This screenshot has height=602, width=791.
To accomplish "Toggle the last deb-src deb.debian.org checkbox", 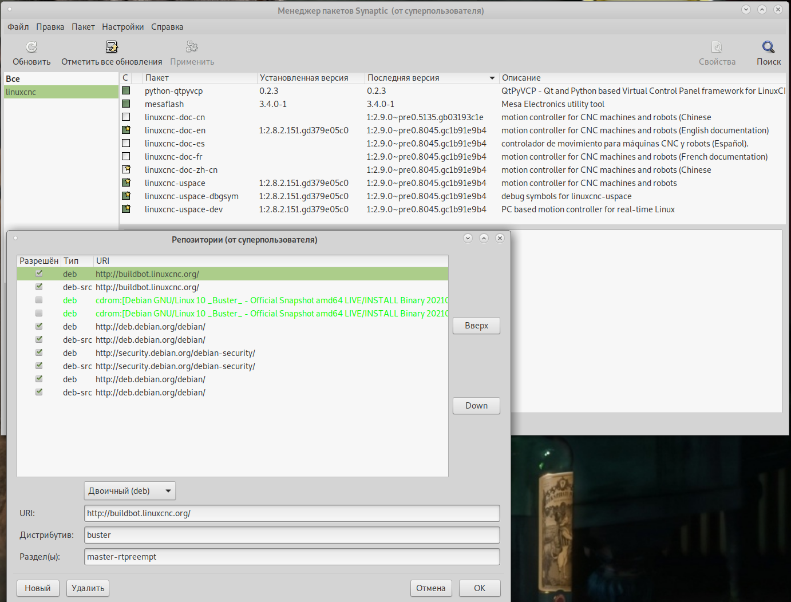I will 39,392.
